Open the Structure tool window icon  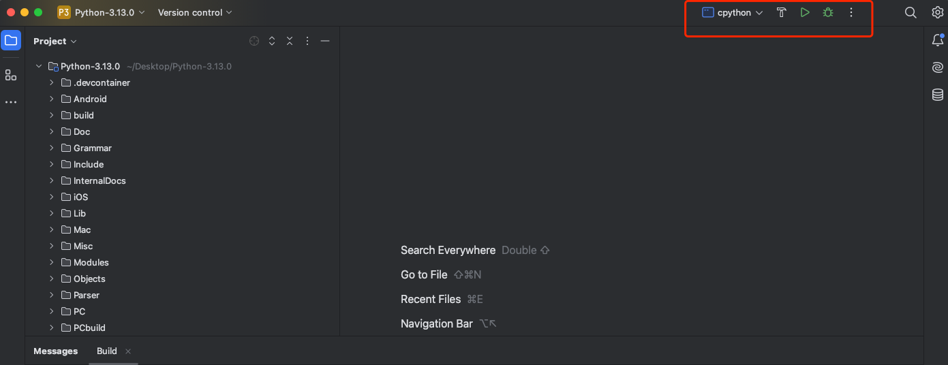[x=11, y=75]
